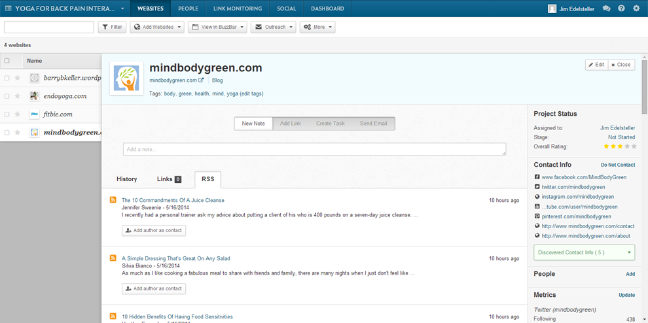Click the Add a note text field
Image resolution: width=648 pixels, height=323 pixels.
[314, 149]
